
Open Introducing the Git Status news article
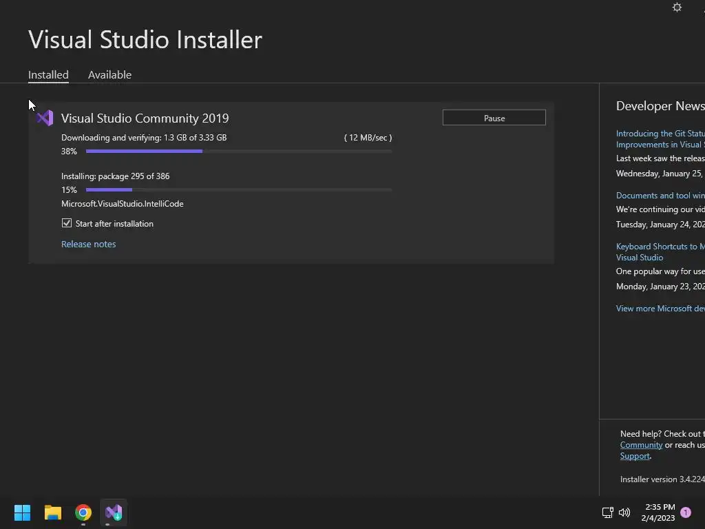[x=660, y=139]
